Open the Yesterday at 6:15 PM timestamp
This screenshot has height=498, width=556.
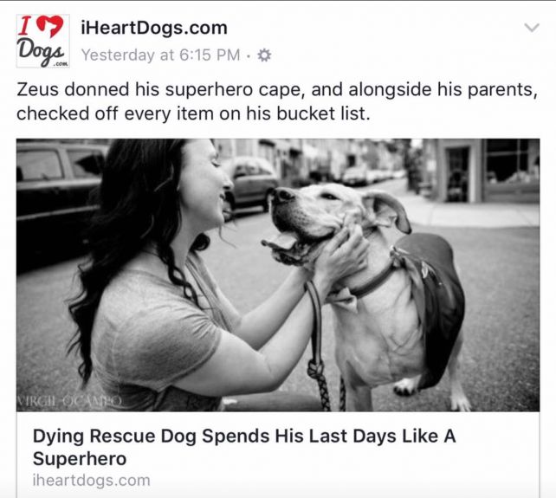pos(160,55)
